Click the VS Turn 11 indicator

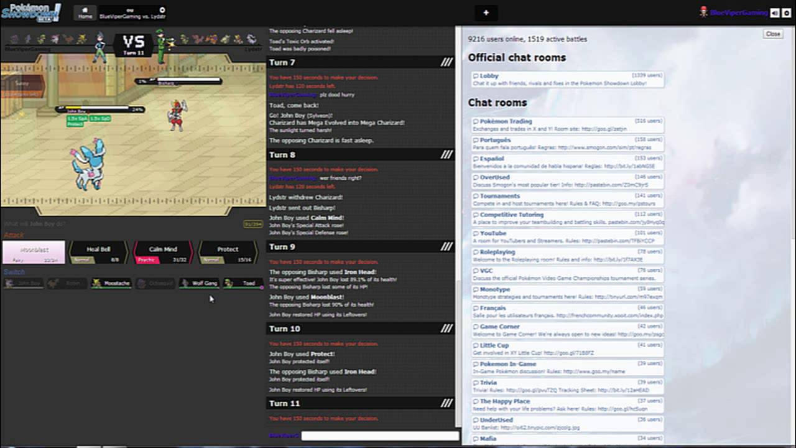click(x=133, y=44)
